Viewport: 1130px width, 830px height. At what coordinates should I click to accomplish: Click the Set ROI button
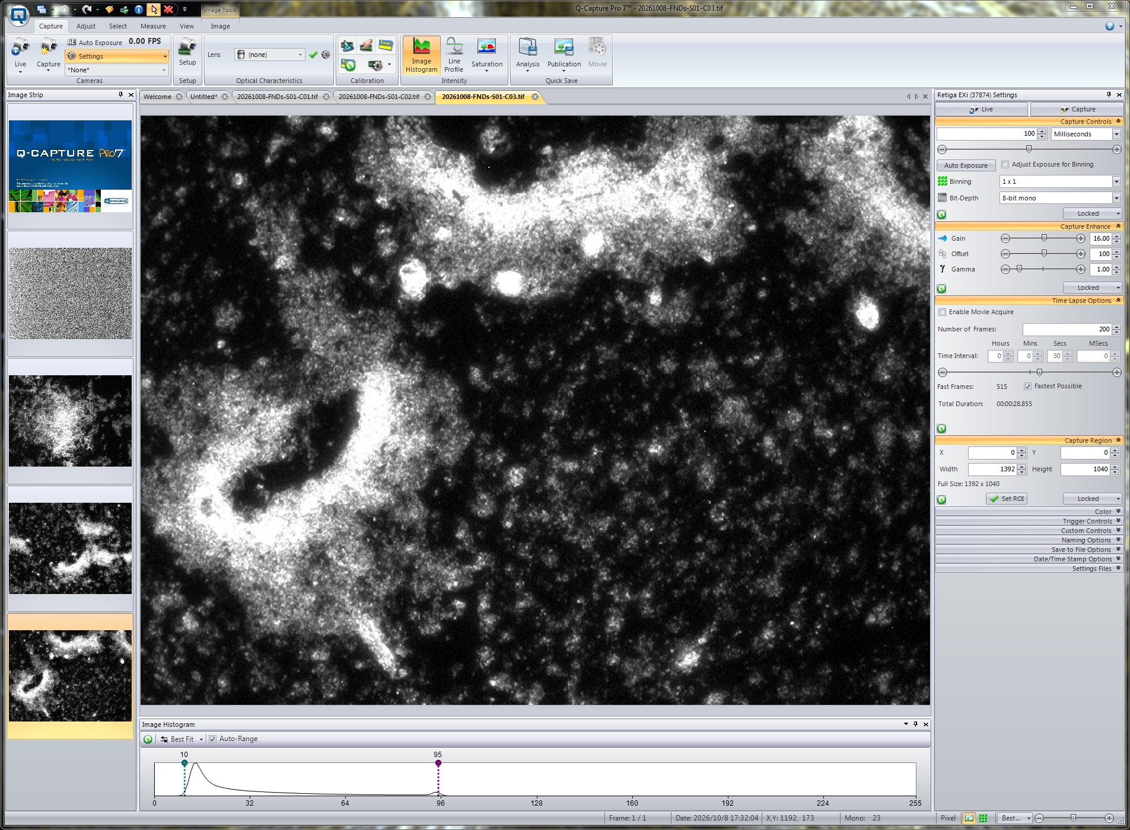pyautogui.click(x=1007, y=499)
